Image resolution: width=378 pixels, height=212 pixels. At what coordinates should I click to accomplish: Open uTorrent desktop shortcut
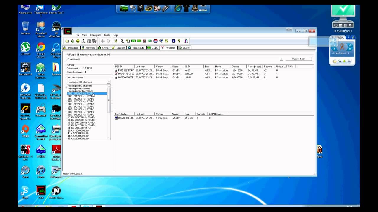(25, 49)
